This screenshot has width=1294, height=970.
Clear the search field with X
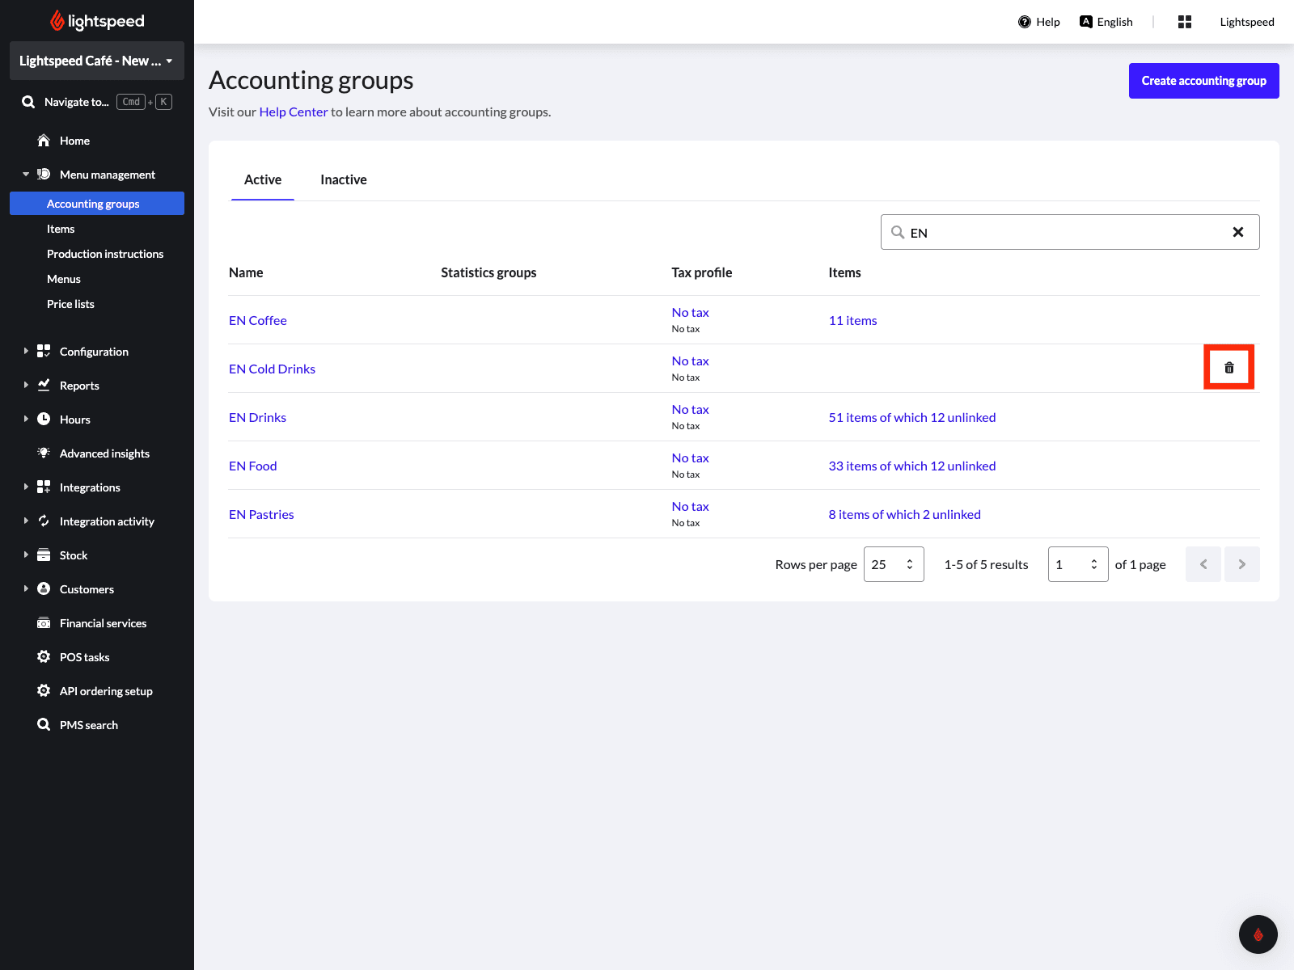coord(1237,232)
